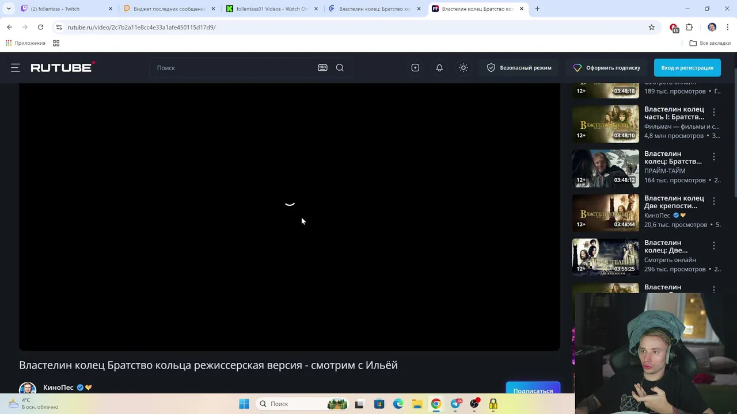Viewport: 737px width, 414px height.
Task: Open the КиноПес channel name link
Action: click(x=58, y=388)
